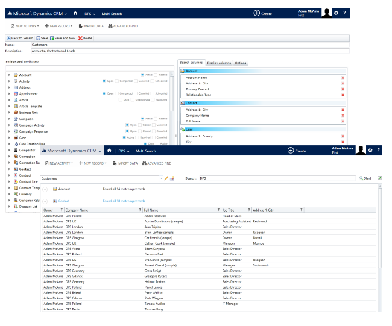The width and height of the screenshot is (392, 326).
Task: Click user avatar in top window
Action: (326, 13)
